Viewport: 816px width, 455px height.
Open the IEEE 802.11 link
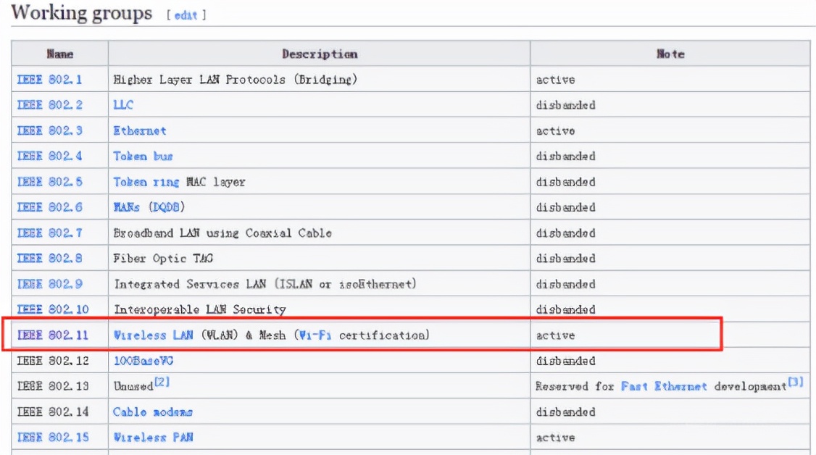click(53, 335)
